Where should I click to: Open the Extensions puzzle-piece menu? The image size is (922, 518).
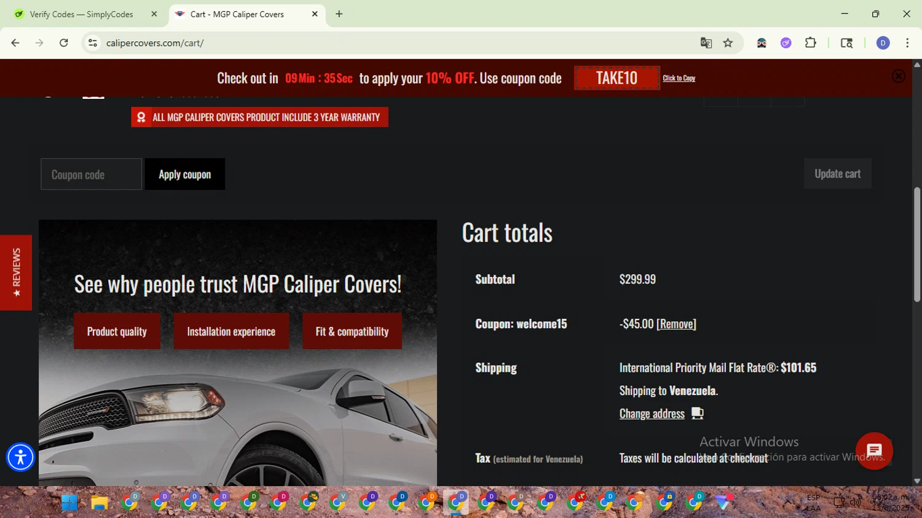click(811, 43)
